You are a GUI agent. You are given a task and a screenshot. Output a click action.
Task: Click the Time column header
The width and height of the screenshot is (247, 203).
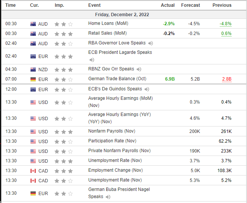click(x=11, y=5)
